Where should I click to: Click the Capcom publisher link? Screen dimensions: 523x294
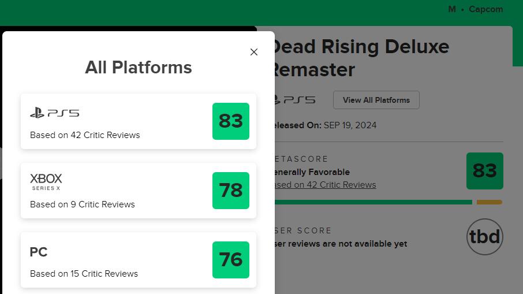click(485, 9)
